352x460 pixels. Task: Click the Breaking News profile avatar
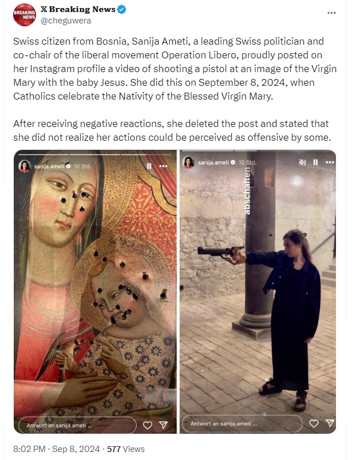click(24, 15)
